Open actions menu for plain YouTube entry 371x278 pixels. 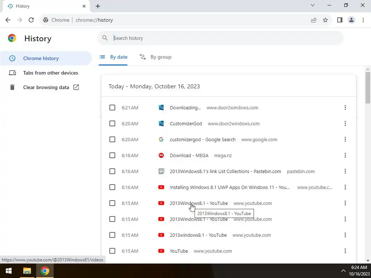[345, 251]
